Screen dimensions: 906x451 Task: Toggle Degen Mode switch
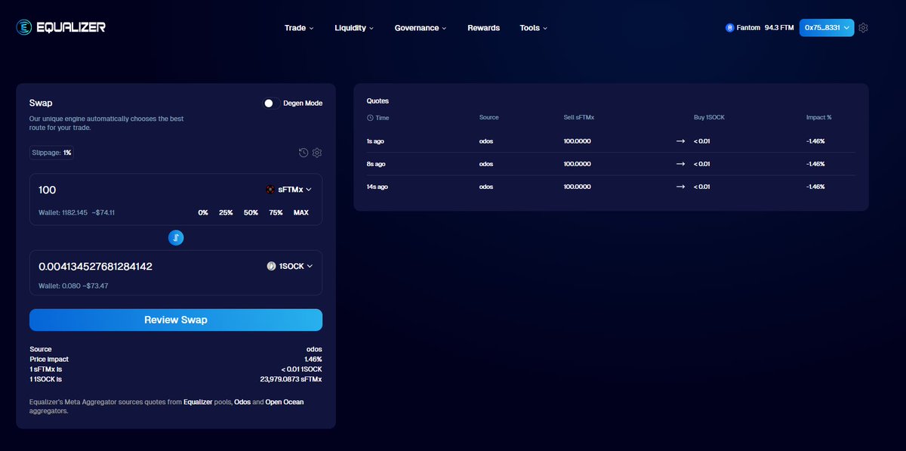(271, 103)
